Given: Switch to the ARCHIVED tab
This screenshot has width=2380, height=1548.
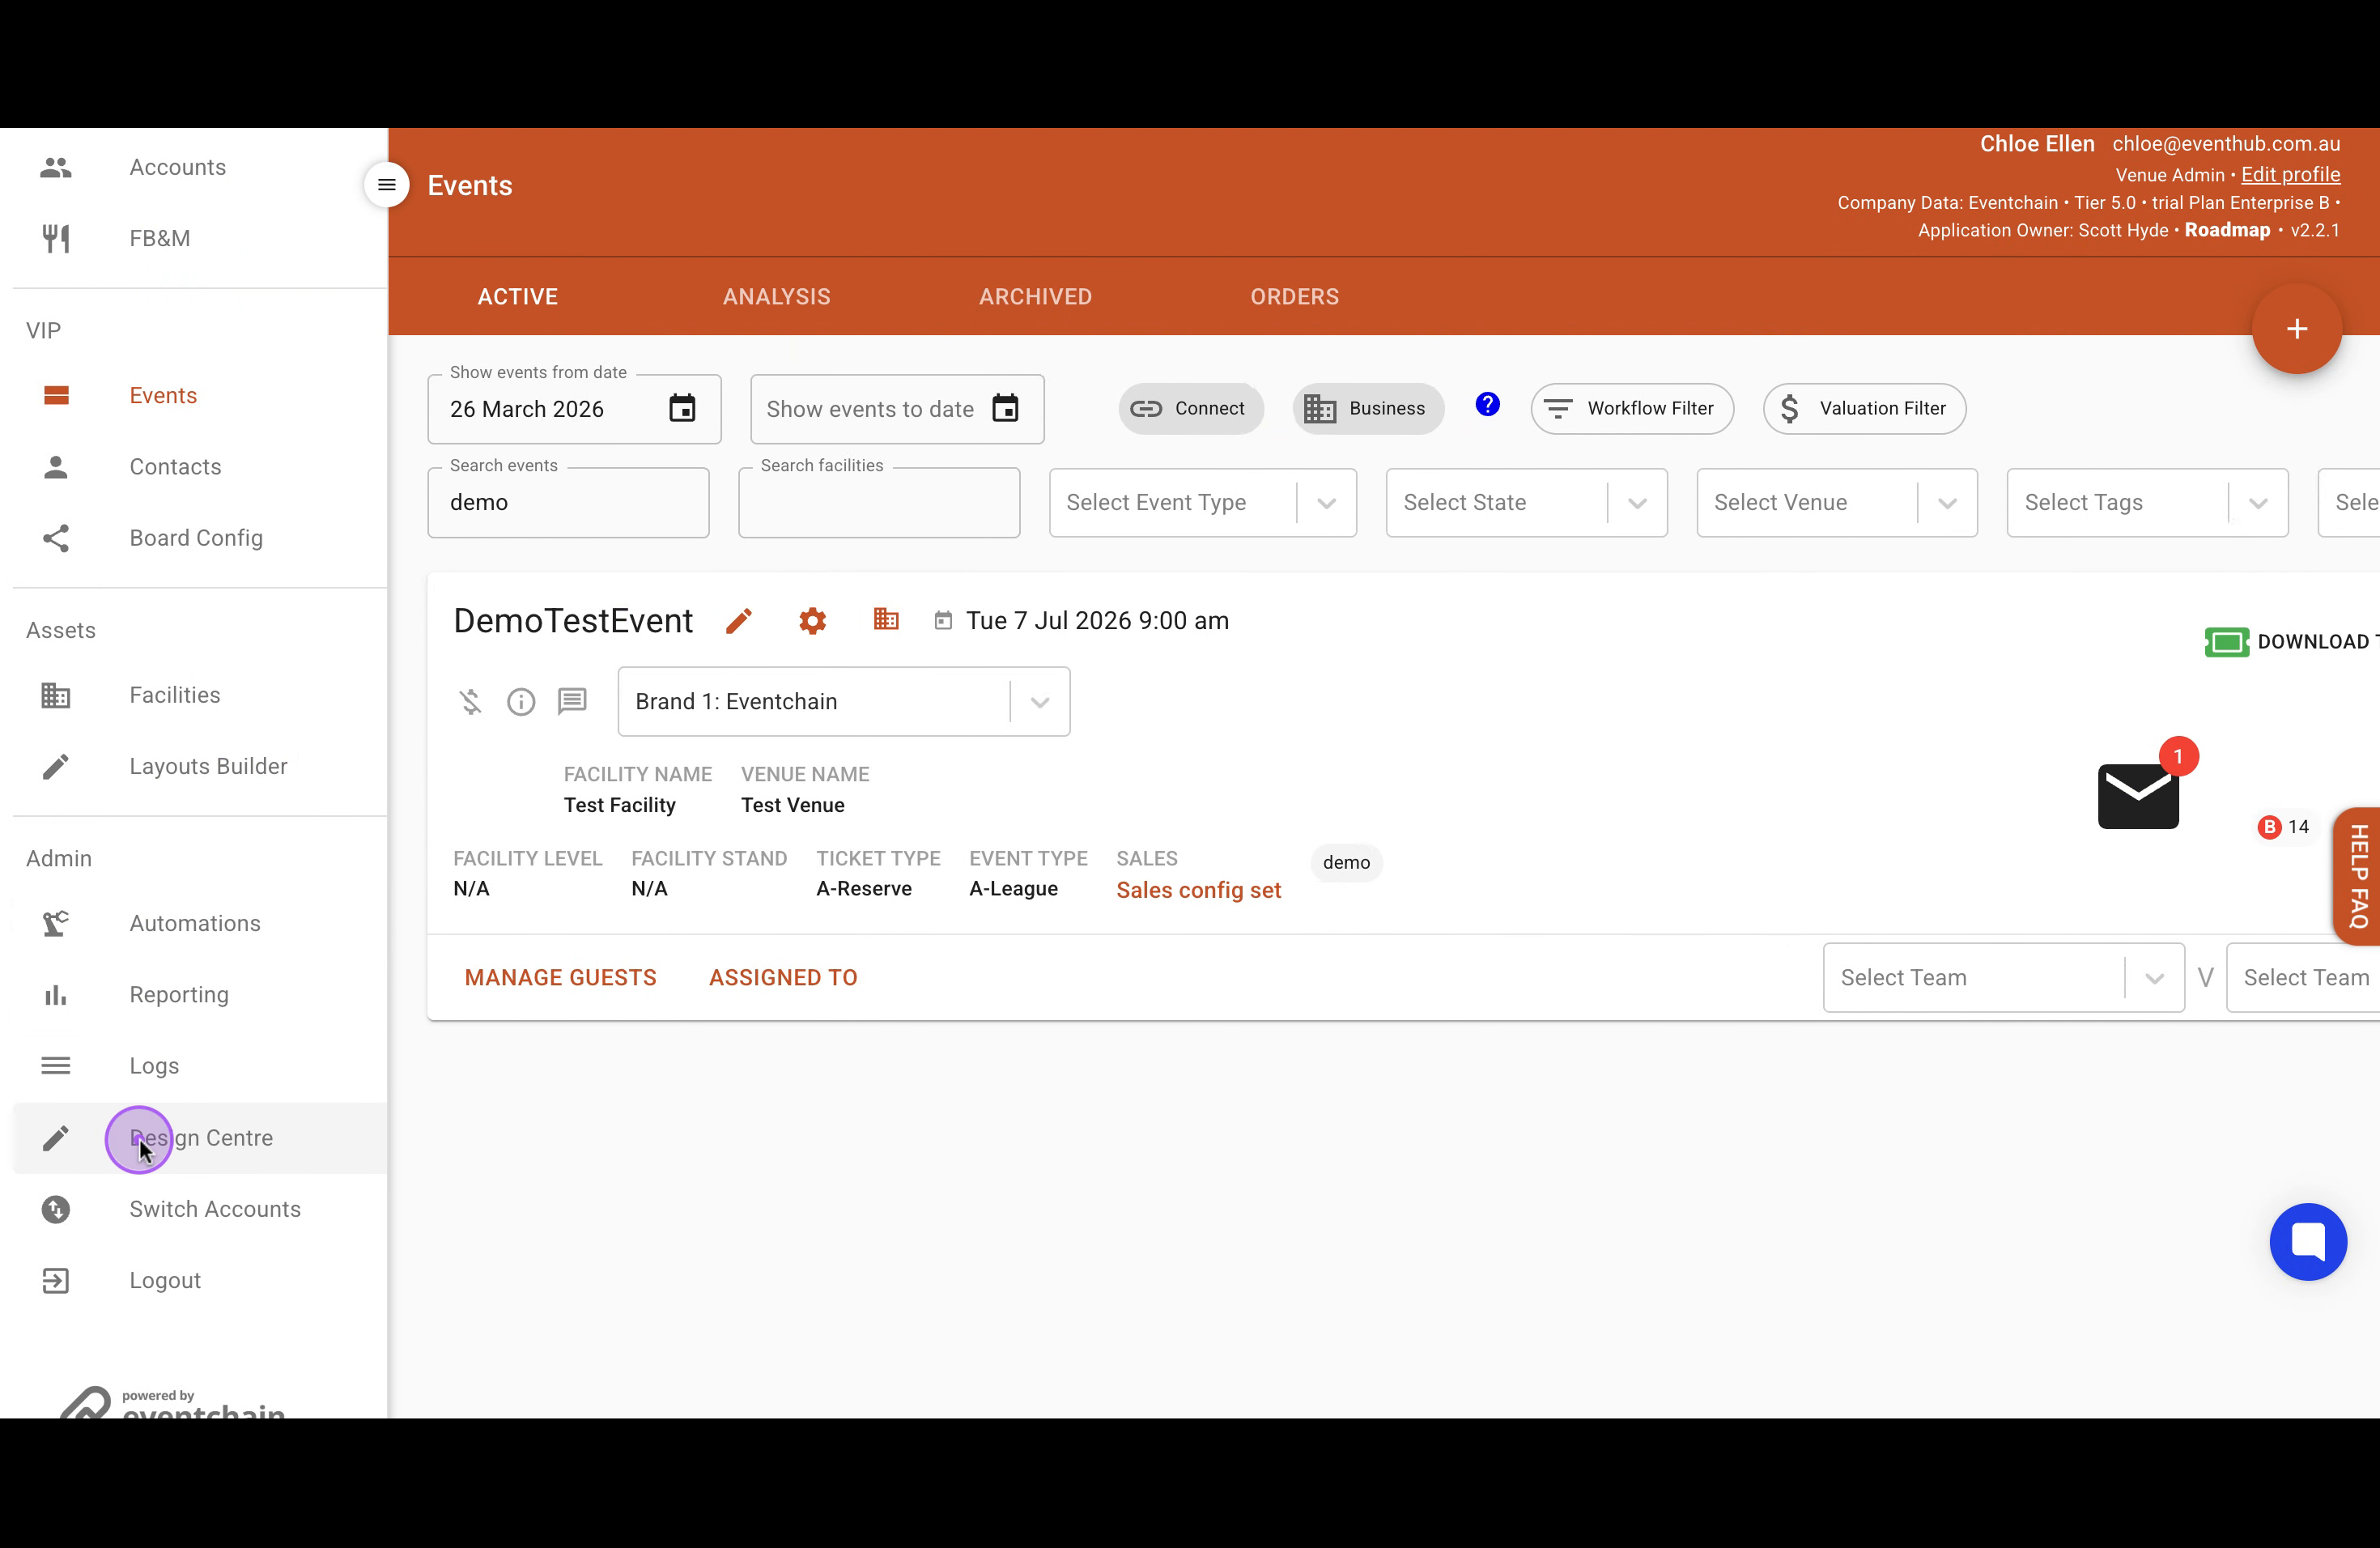Looking at the screenshot, I should pos(1035,297).
